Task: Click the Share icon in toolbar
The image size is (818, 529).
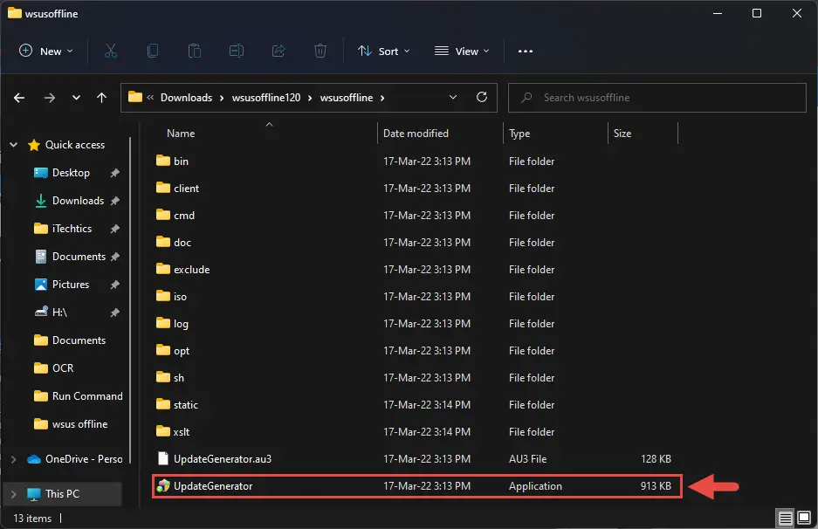Action: click(278, 52)
